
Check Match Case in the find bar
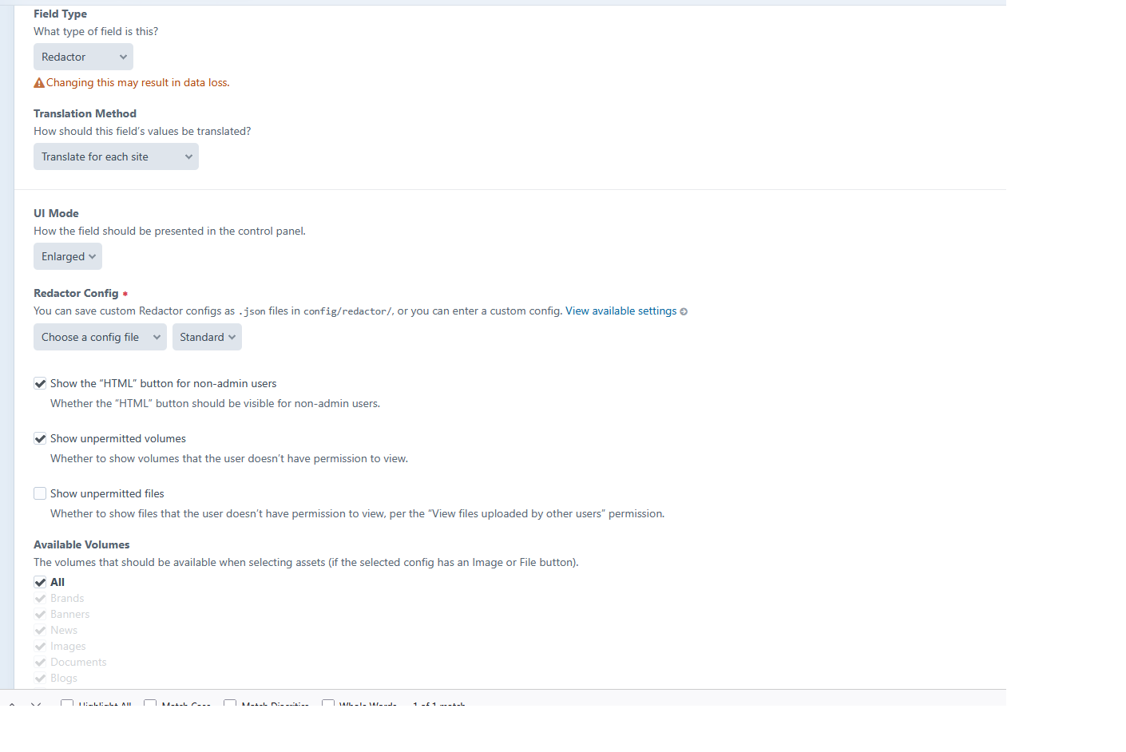pyautogui.click(x=150, y=704)
